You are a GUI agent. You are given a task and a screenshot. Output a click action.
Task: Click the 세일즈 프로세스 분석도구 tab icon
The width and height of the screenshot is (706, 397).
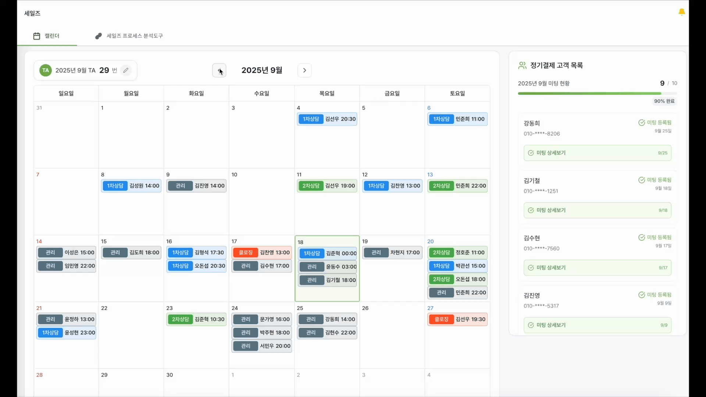click(x=98, y=36)
